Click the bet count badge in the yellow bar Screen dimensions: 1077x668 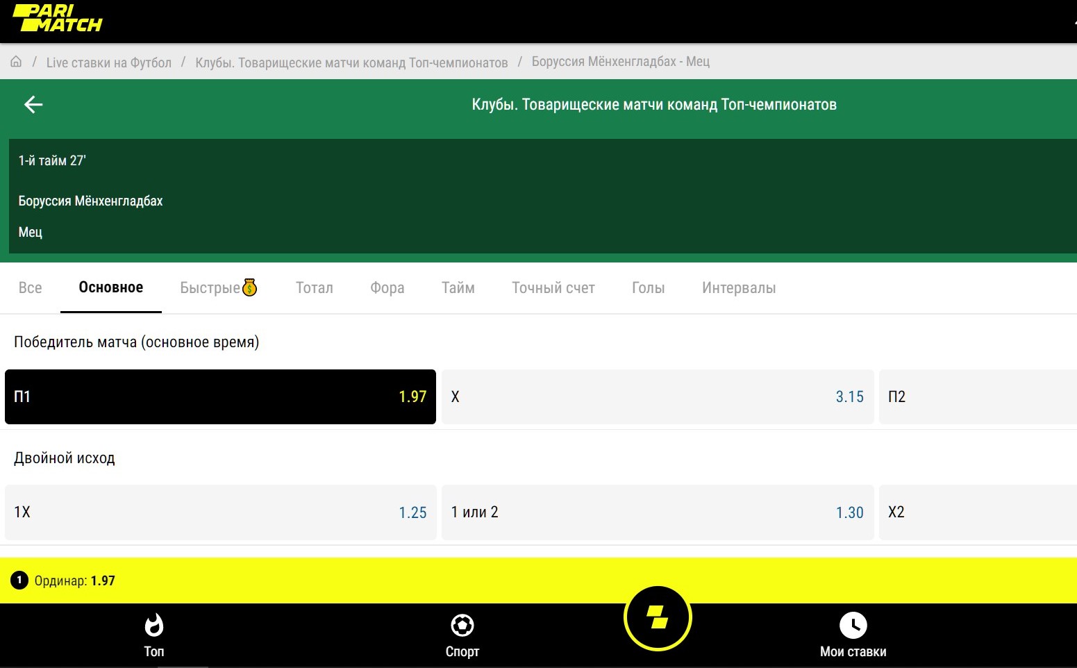coord(19,580)
